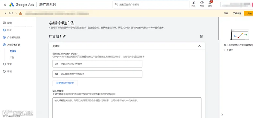The width and height of the screenshot is (253, 118).
Task: Delete ad group with trash icon
Action: (x=201, y=36)
